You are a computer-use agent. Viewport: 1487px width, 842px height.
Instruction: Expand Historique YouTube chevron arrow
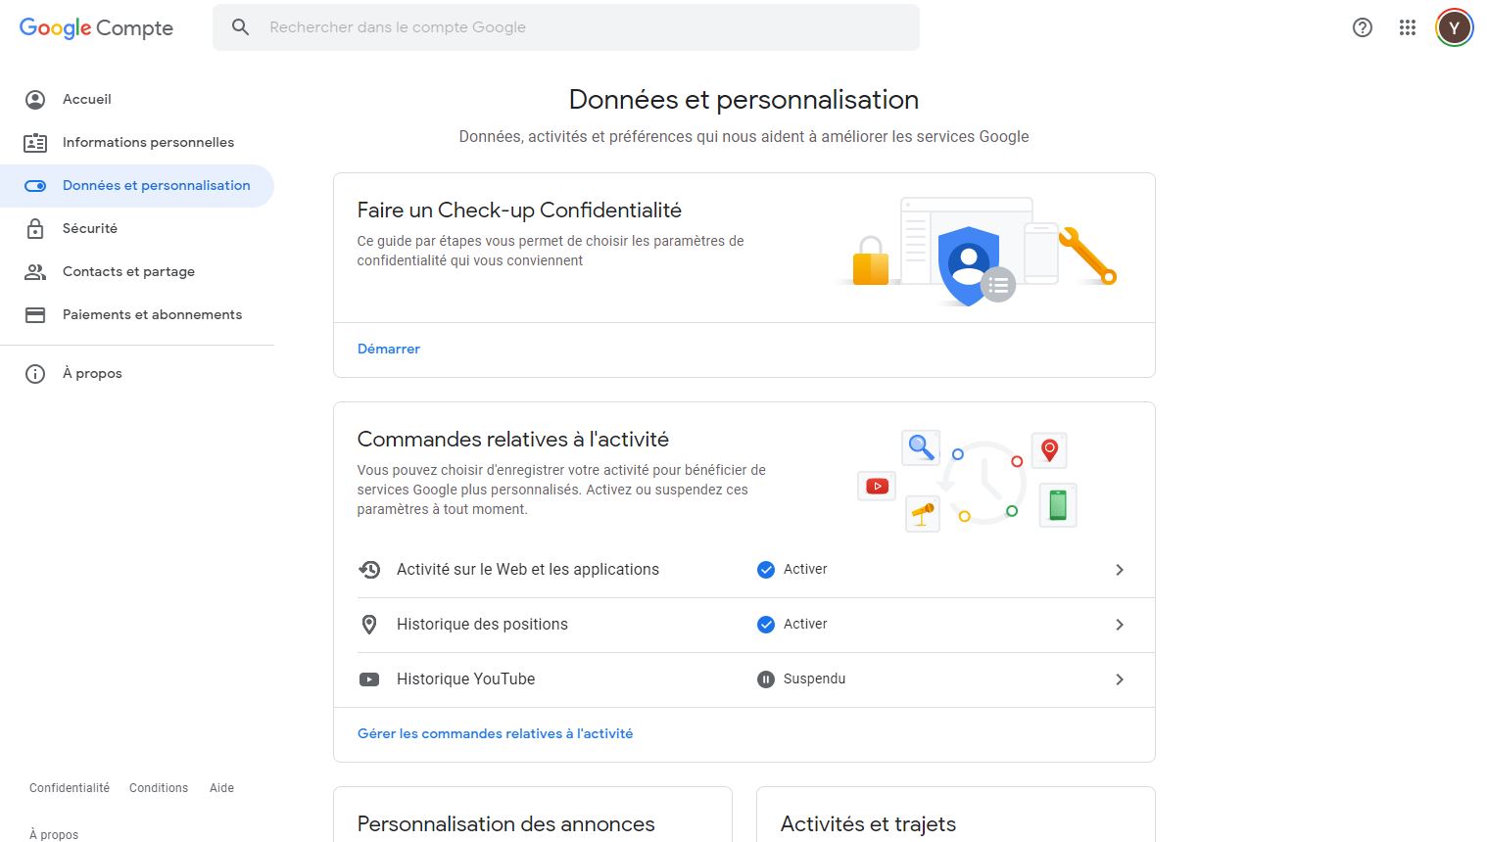[1120, 679]
